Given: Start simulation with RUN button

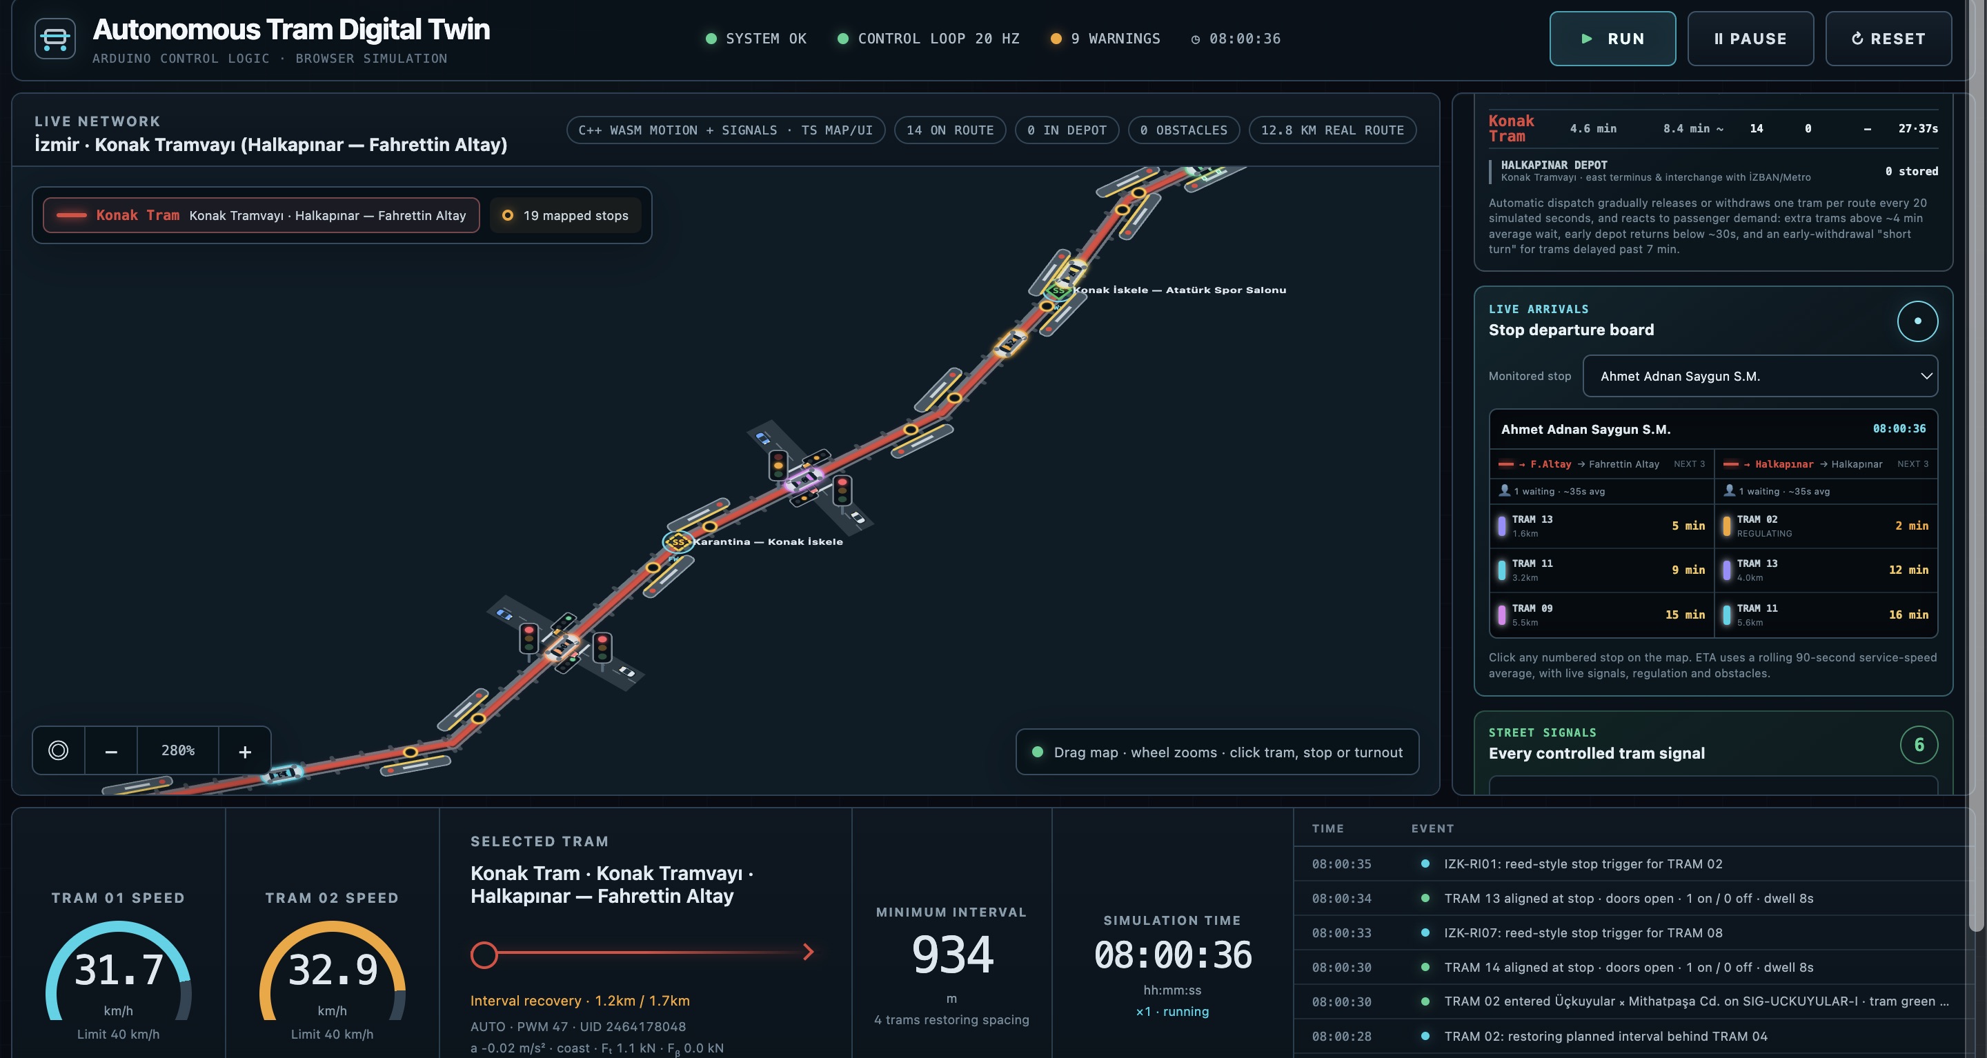Looking at the screenshot, I should 1612,39.
